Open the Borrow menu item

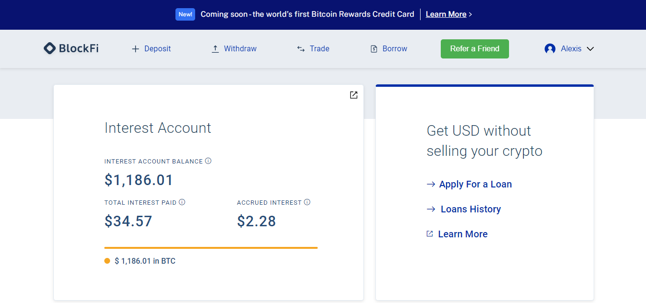pyautogui.click(x=395, y=49)
